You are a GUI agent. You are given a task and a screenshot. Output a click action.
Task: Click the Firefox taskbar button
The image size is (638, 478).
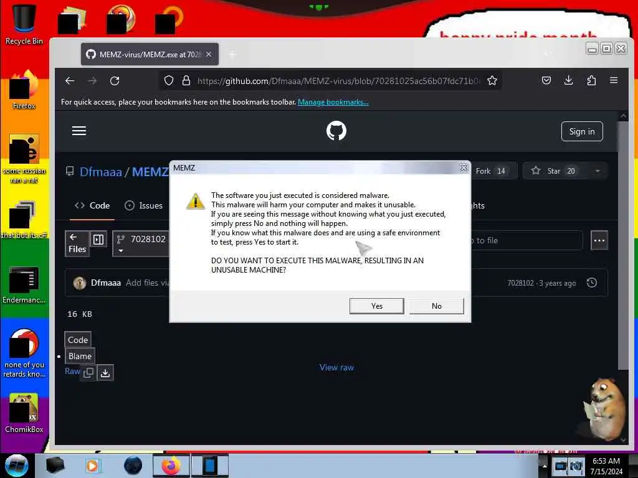click(x=171, y=466)
